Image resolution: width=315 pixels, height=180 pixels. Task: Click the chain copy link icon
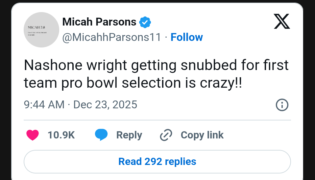click(166, 135)
